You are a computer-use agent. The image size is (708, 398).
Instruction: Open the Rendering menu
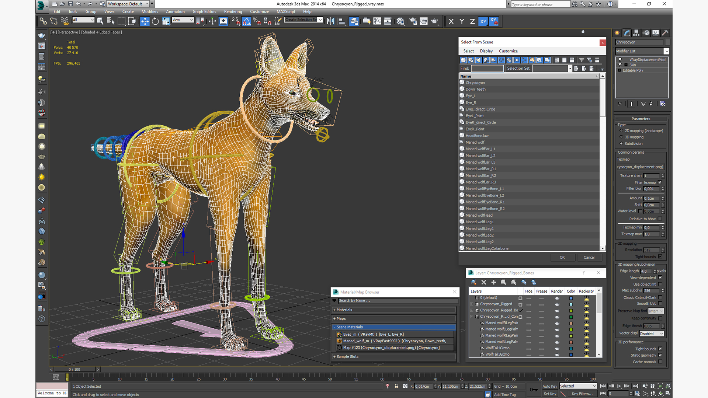coord(233,12)
